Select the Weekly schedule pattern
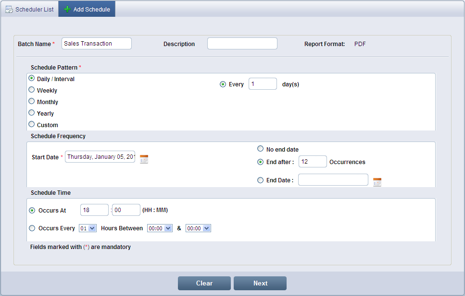Viewport: 465px width, 296px height. point(32,90)
